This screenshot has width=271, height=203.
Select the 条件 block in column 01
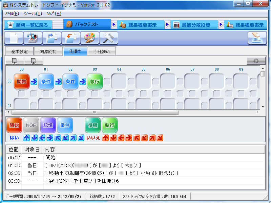pos(46,82)
